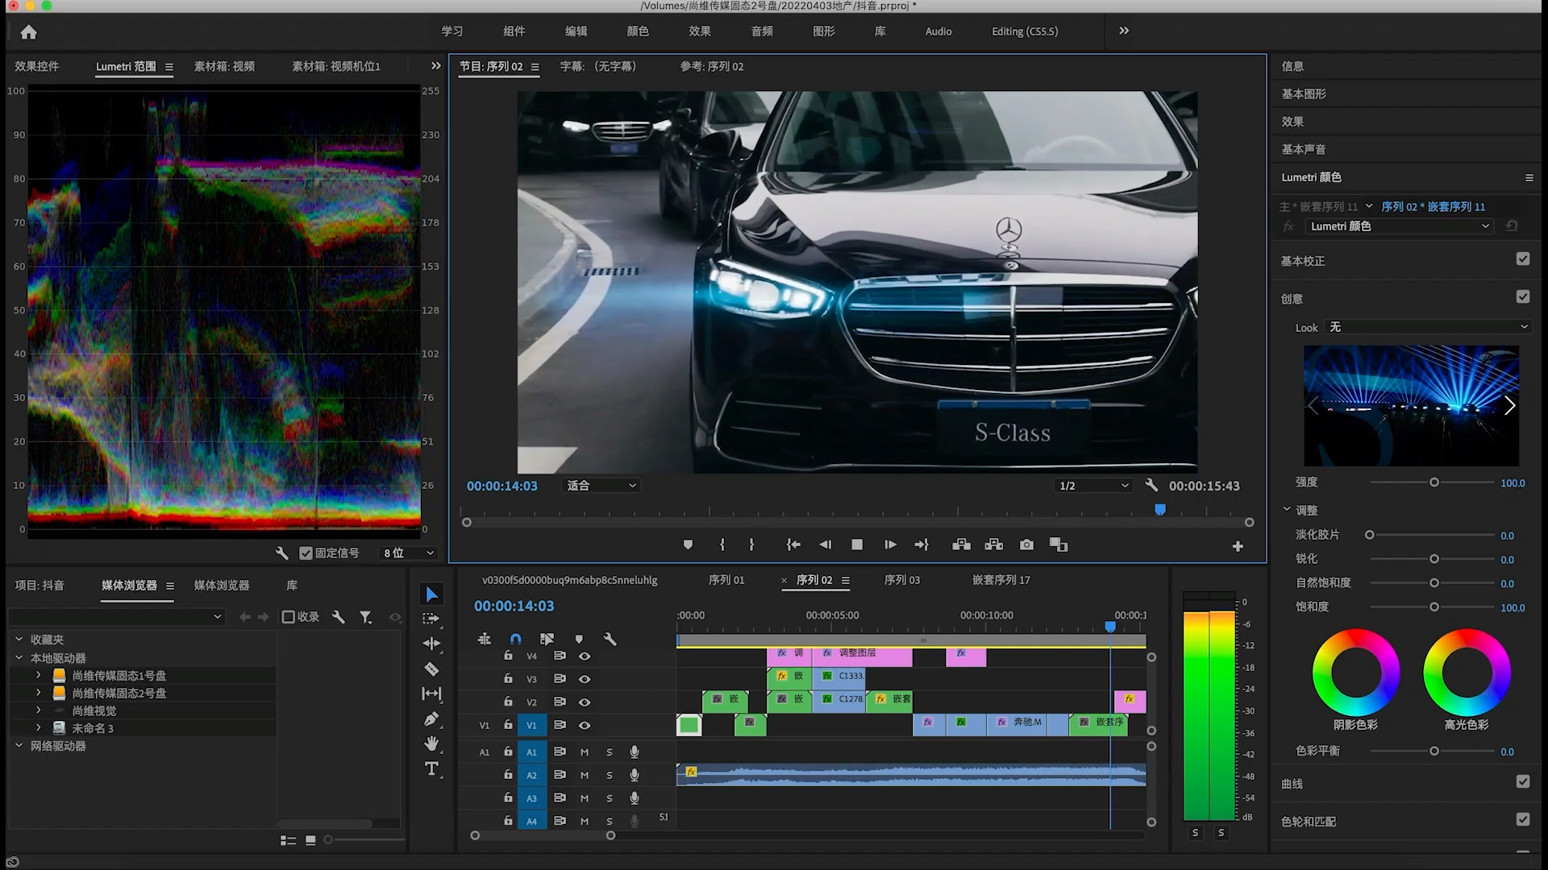1548x870 pixels.
Task: Switch to the Effect Controls tab
Action: click(37, 66)
